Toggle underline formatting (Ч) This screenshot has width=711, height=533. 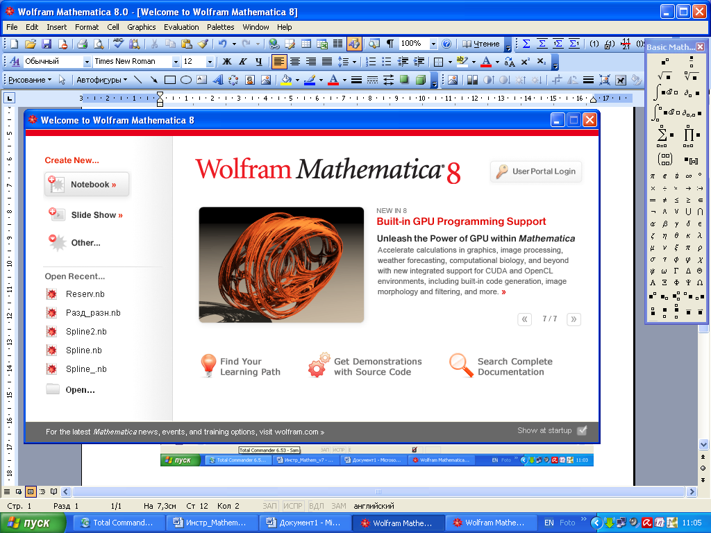point(258,62)
